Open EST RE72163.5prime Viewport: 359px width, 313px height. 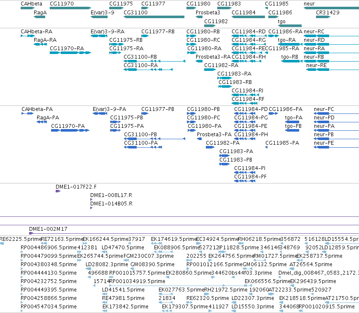[x=44, y=243]
